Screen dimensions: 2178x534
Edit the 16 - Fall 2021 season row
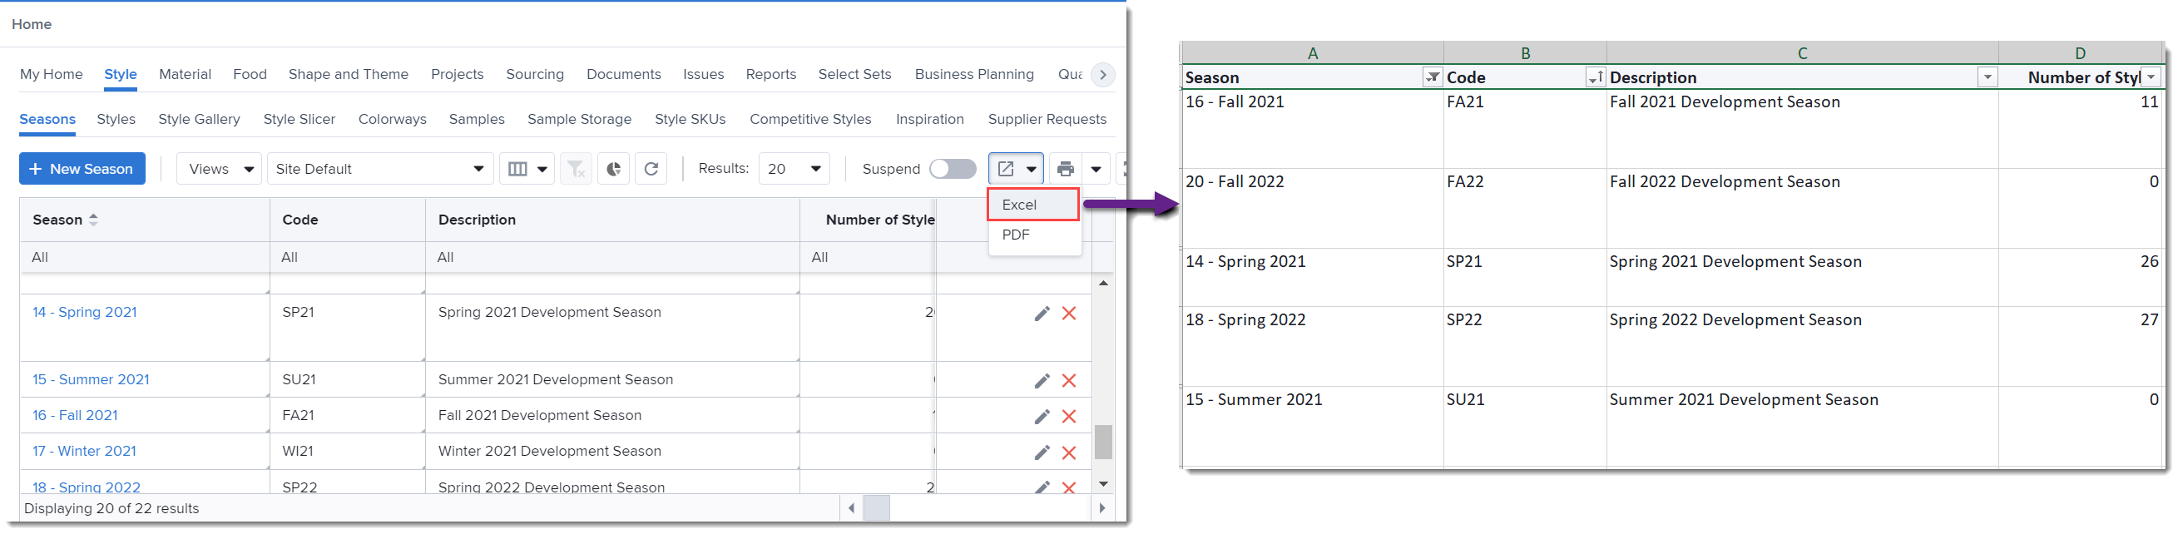point(1041,416)
